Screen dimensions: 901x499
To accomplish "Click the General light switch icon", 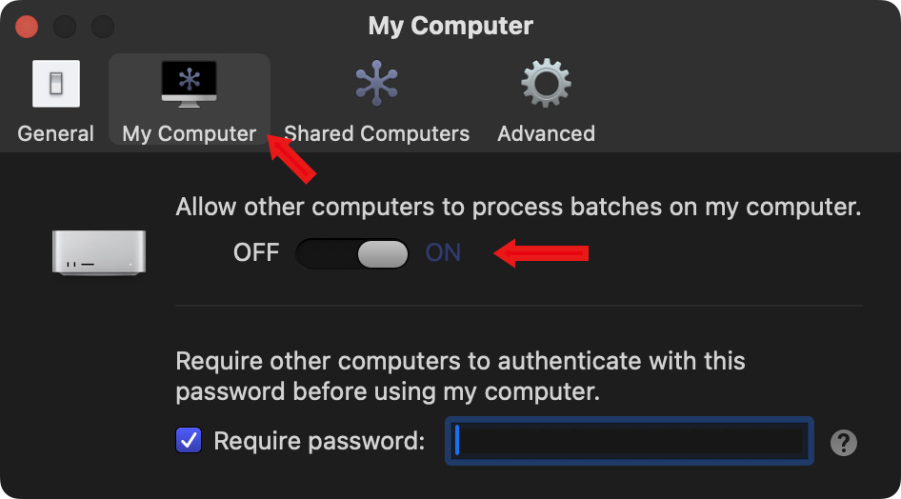I will point(55,84).
